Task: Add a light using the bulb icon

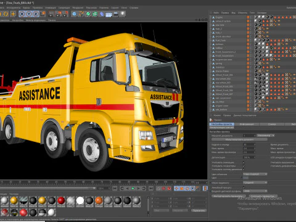Action: click(123, 14)
